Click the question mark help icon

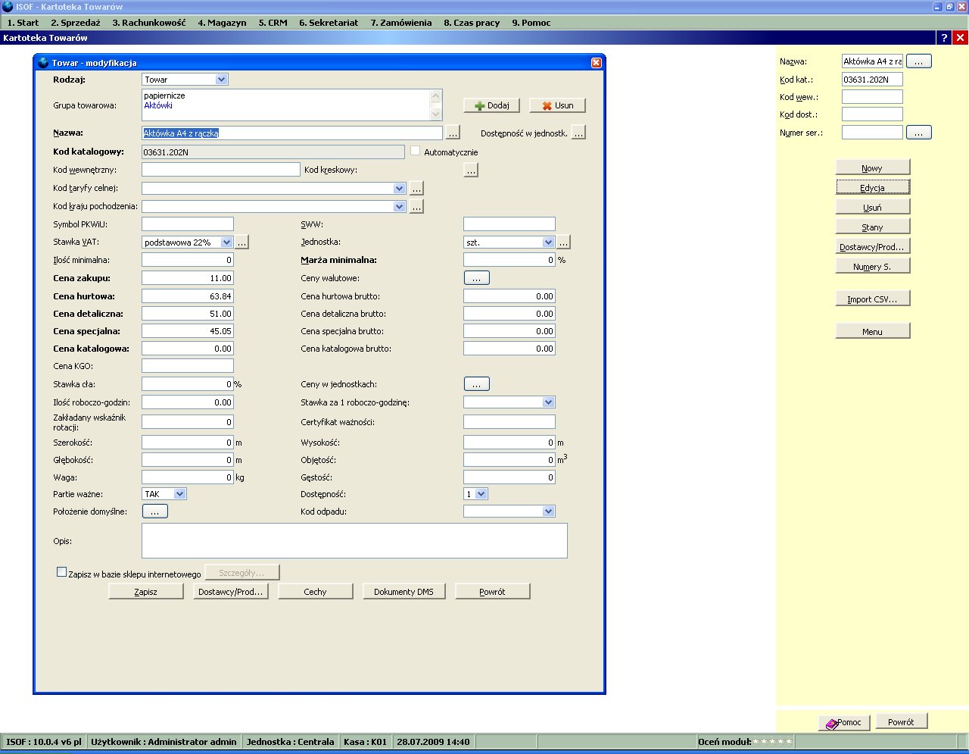(x=944, y=38)
